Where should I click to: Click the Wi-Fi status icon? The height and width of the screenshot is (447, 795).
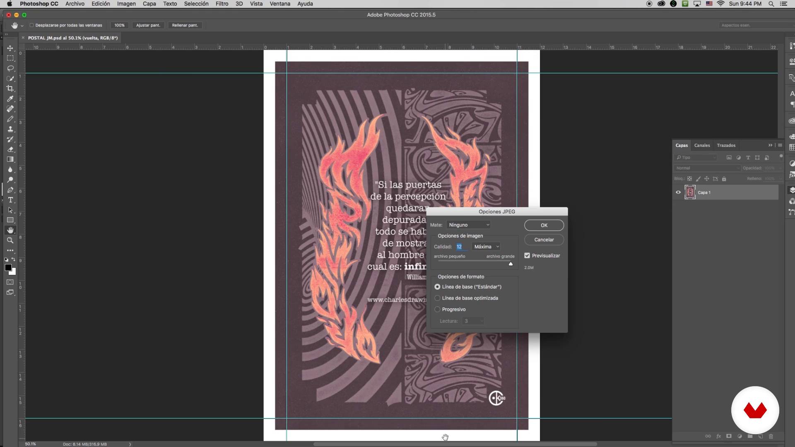click(x=720, y=4)
